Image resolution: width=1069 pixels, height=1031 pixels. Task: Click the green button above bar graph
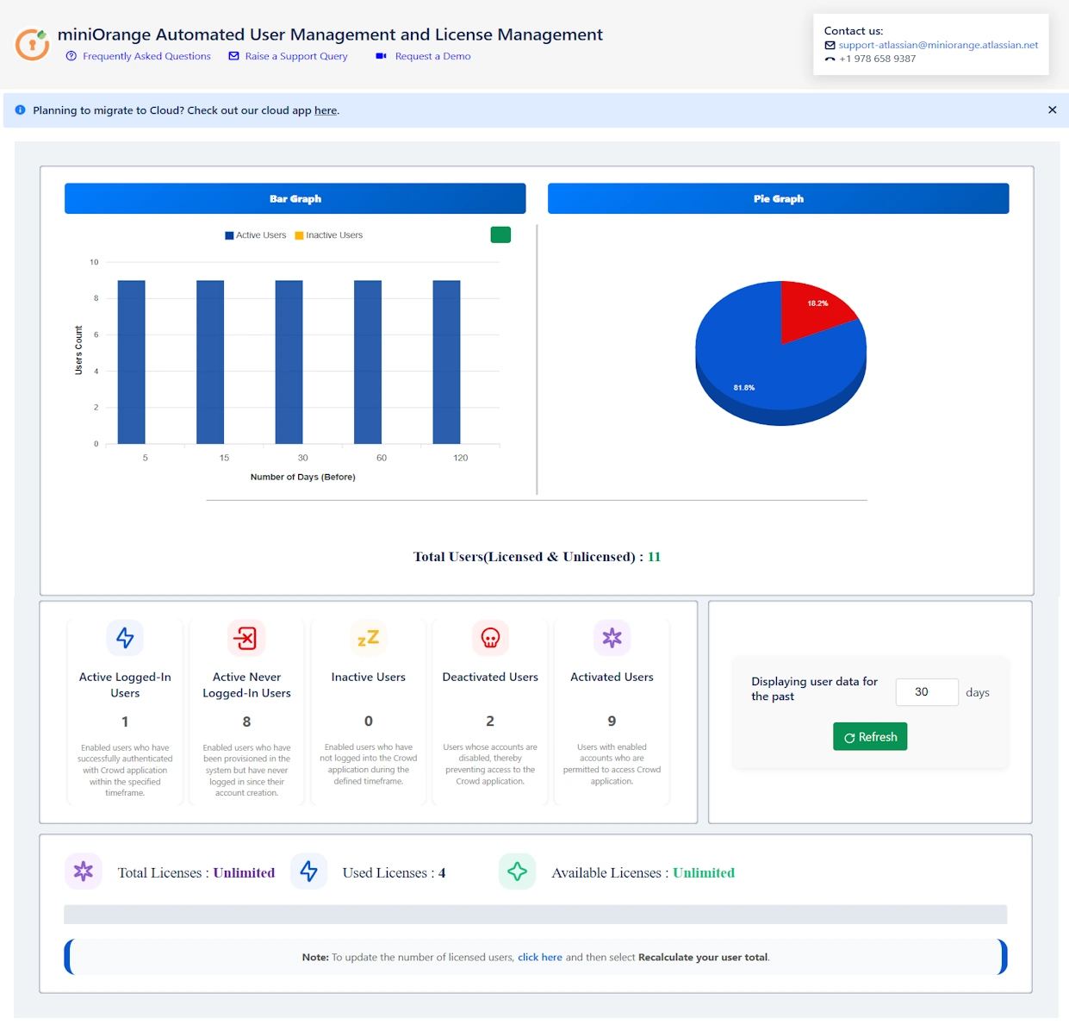tap(500, 234)
